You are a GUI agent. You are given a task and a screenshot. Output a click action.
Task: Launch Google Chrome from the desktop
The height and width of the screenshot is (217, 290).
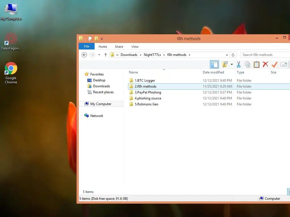coord(11,73)
